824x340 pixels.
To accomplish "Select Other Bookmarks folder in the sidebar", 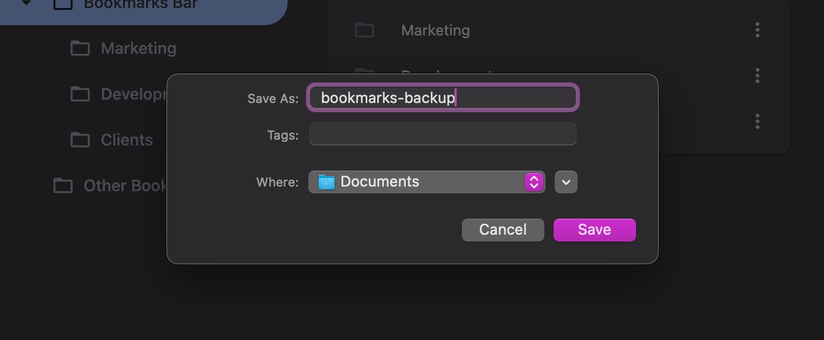I will pos(125,185).
